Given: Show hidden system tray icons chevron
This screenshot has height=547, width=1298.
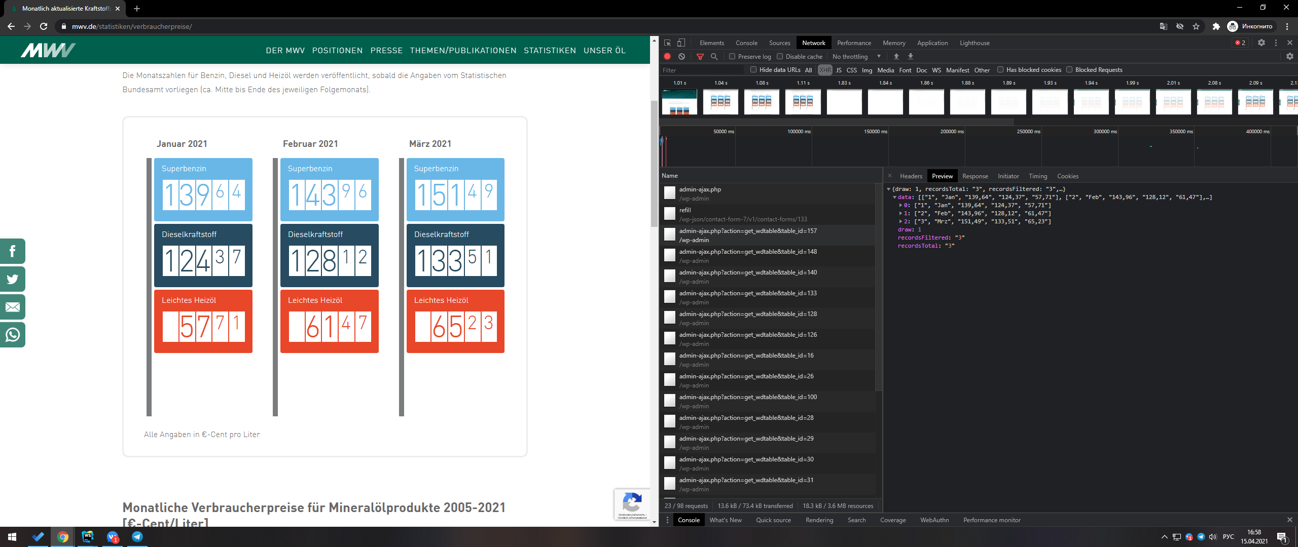Looking at the screenshot, I should 1164,537.
